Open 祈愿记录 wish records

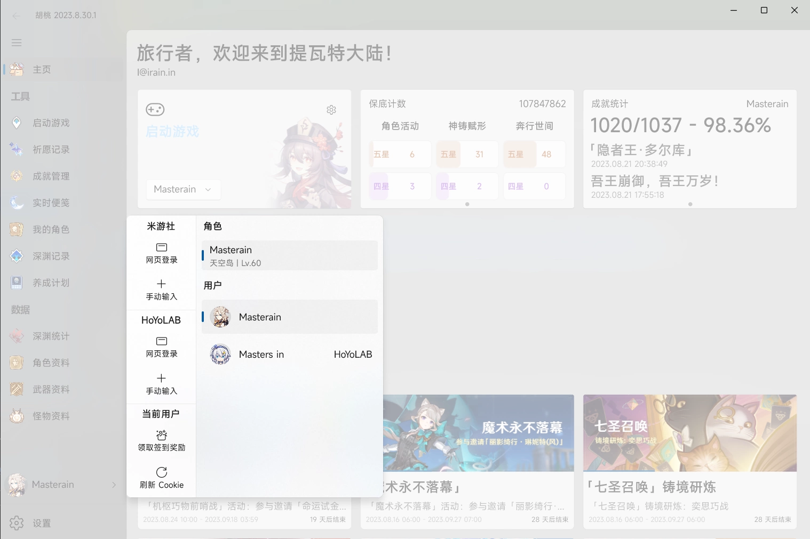pyautogui.click(x=62, y=149)
